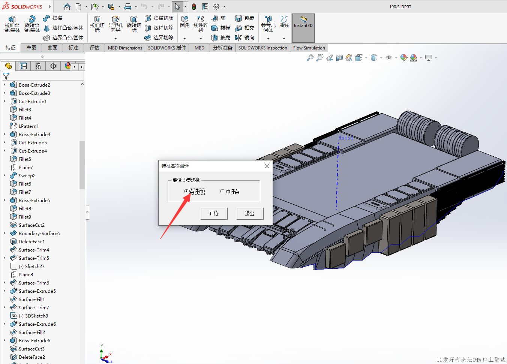Choose the 镜向 mirror tool
507x364 pixels.
tap(245, 37)
